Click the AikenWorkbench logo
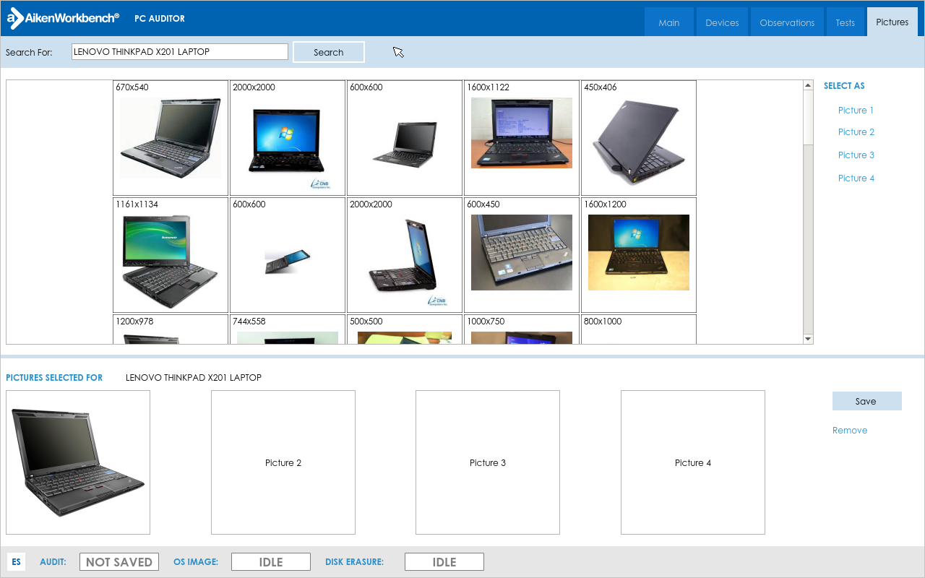The image size is (925, 578). [x=63, y=19]
